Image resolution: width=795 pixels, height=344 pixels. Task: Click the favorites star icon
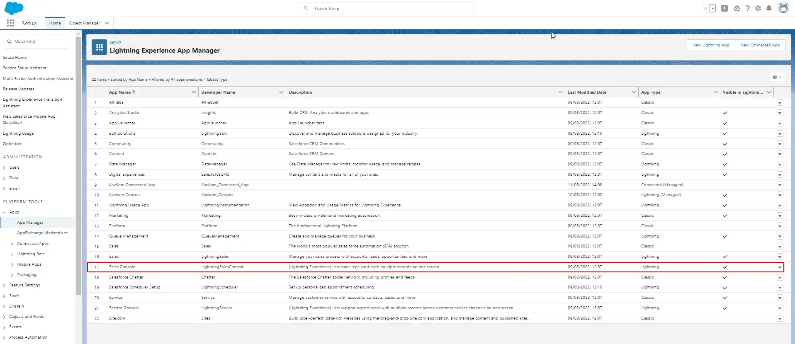[705, 8]
